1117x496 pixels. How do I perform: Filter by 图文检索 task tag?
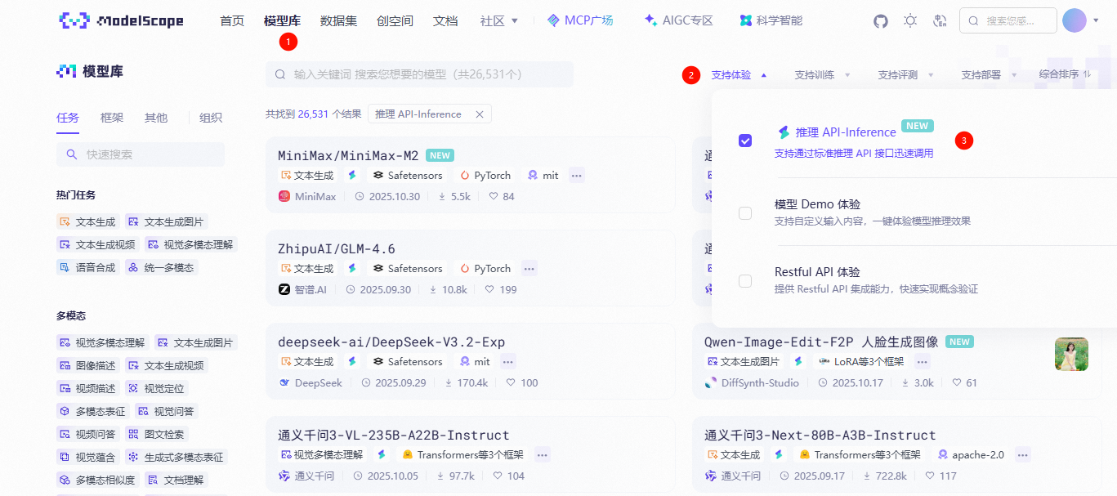pyautogui.click(x=156, y=434)
